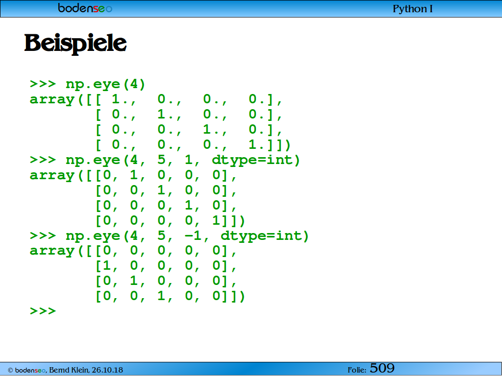Click the slide number 509
The height and width of the screenshot is (376, 502).
382,368
